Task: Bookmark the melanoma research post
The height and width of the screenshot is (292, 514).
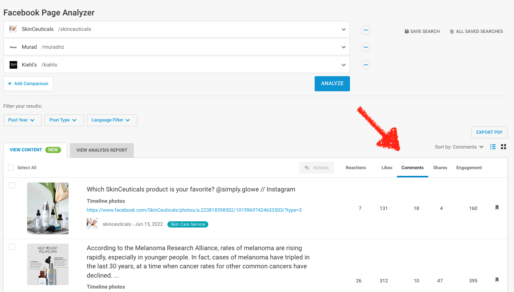Action: (497, 280)
